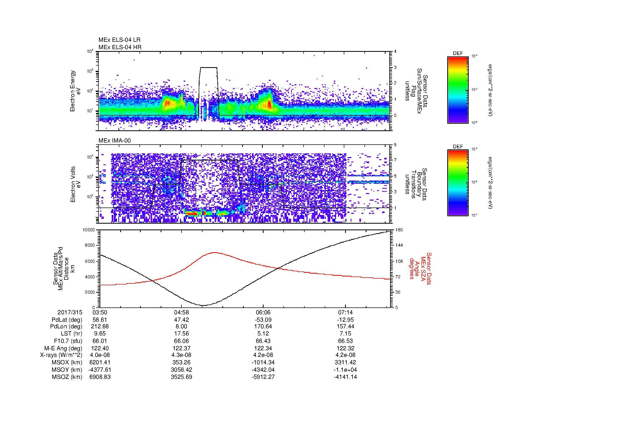
Task: Click MSOZ value '6908.83'
Action: coord(100,377)
